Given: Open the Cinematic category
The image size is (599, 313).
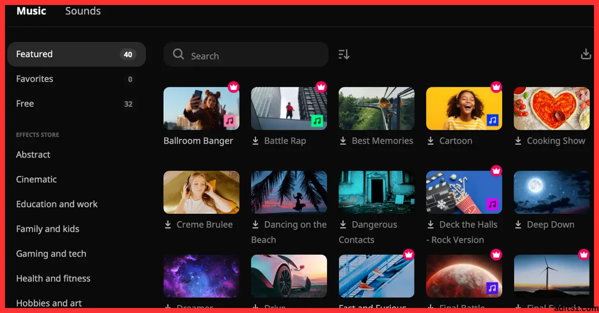Looking at the screenshot, I should click(x=36, y=179).
